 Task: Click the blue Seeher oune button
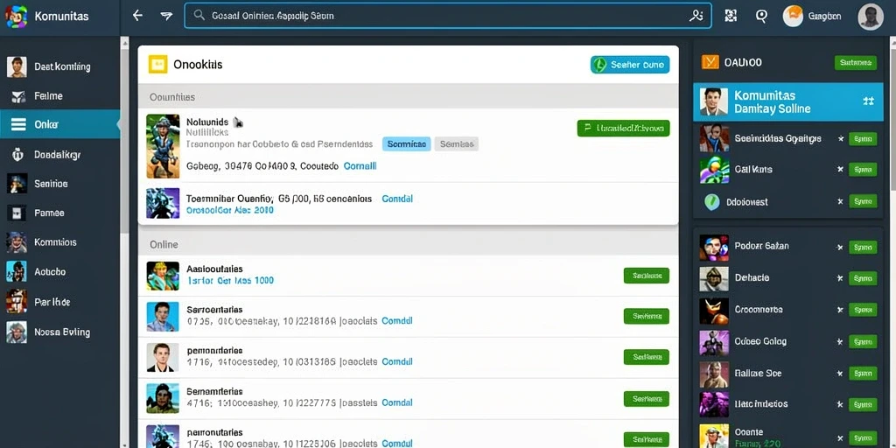[630, 65]
